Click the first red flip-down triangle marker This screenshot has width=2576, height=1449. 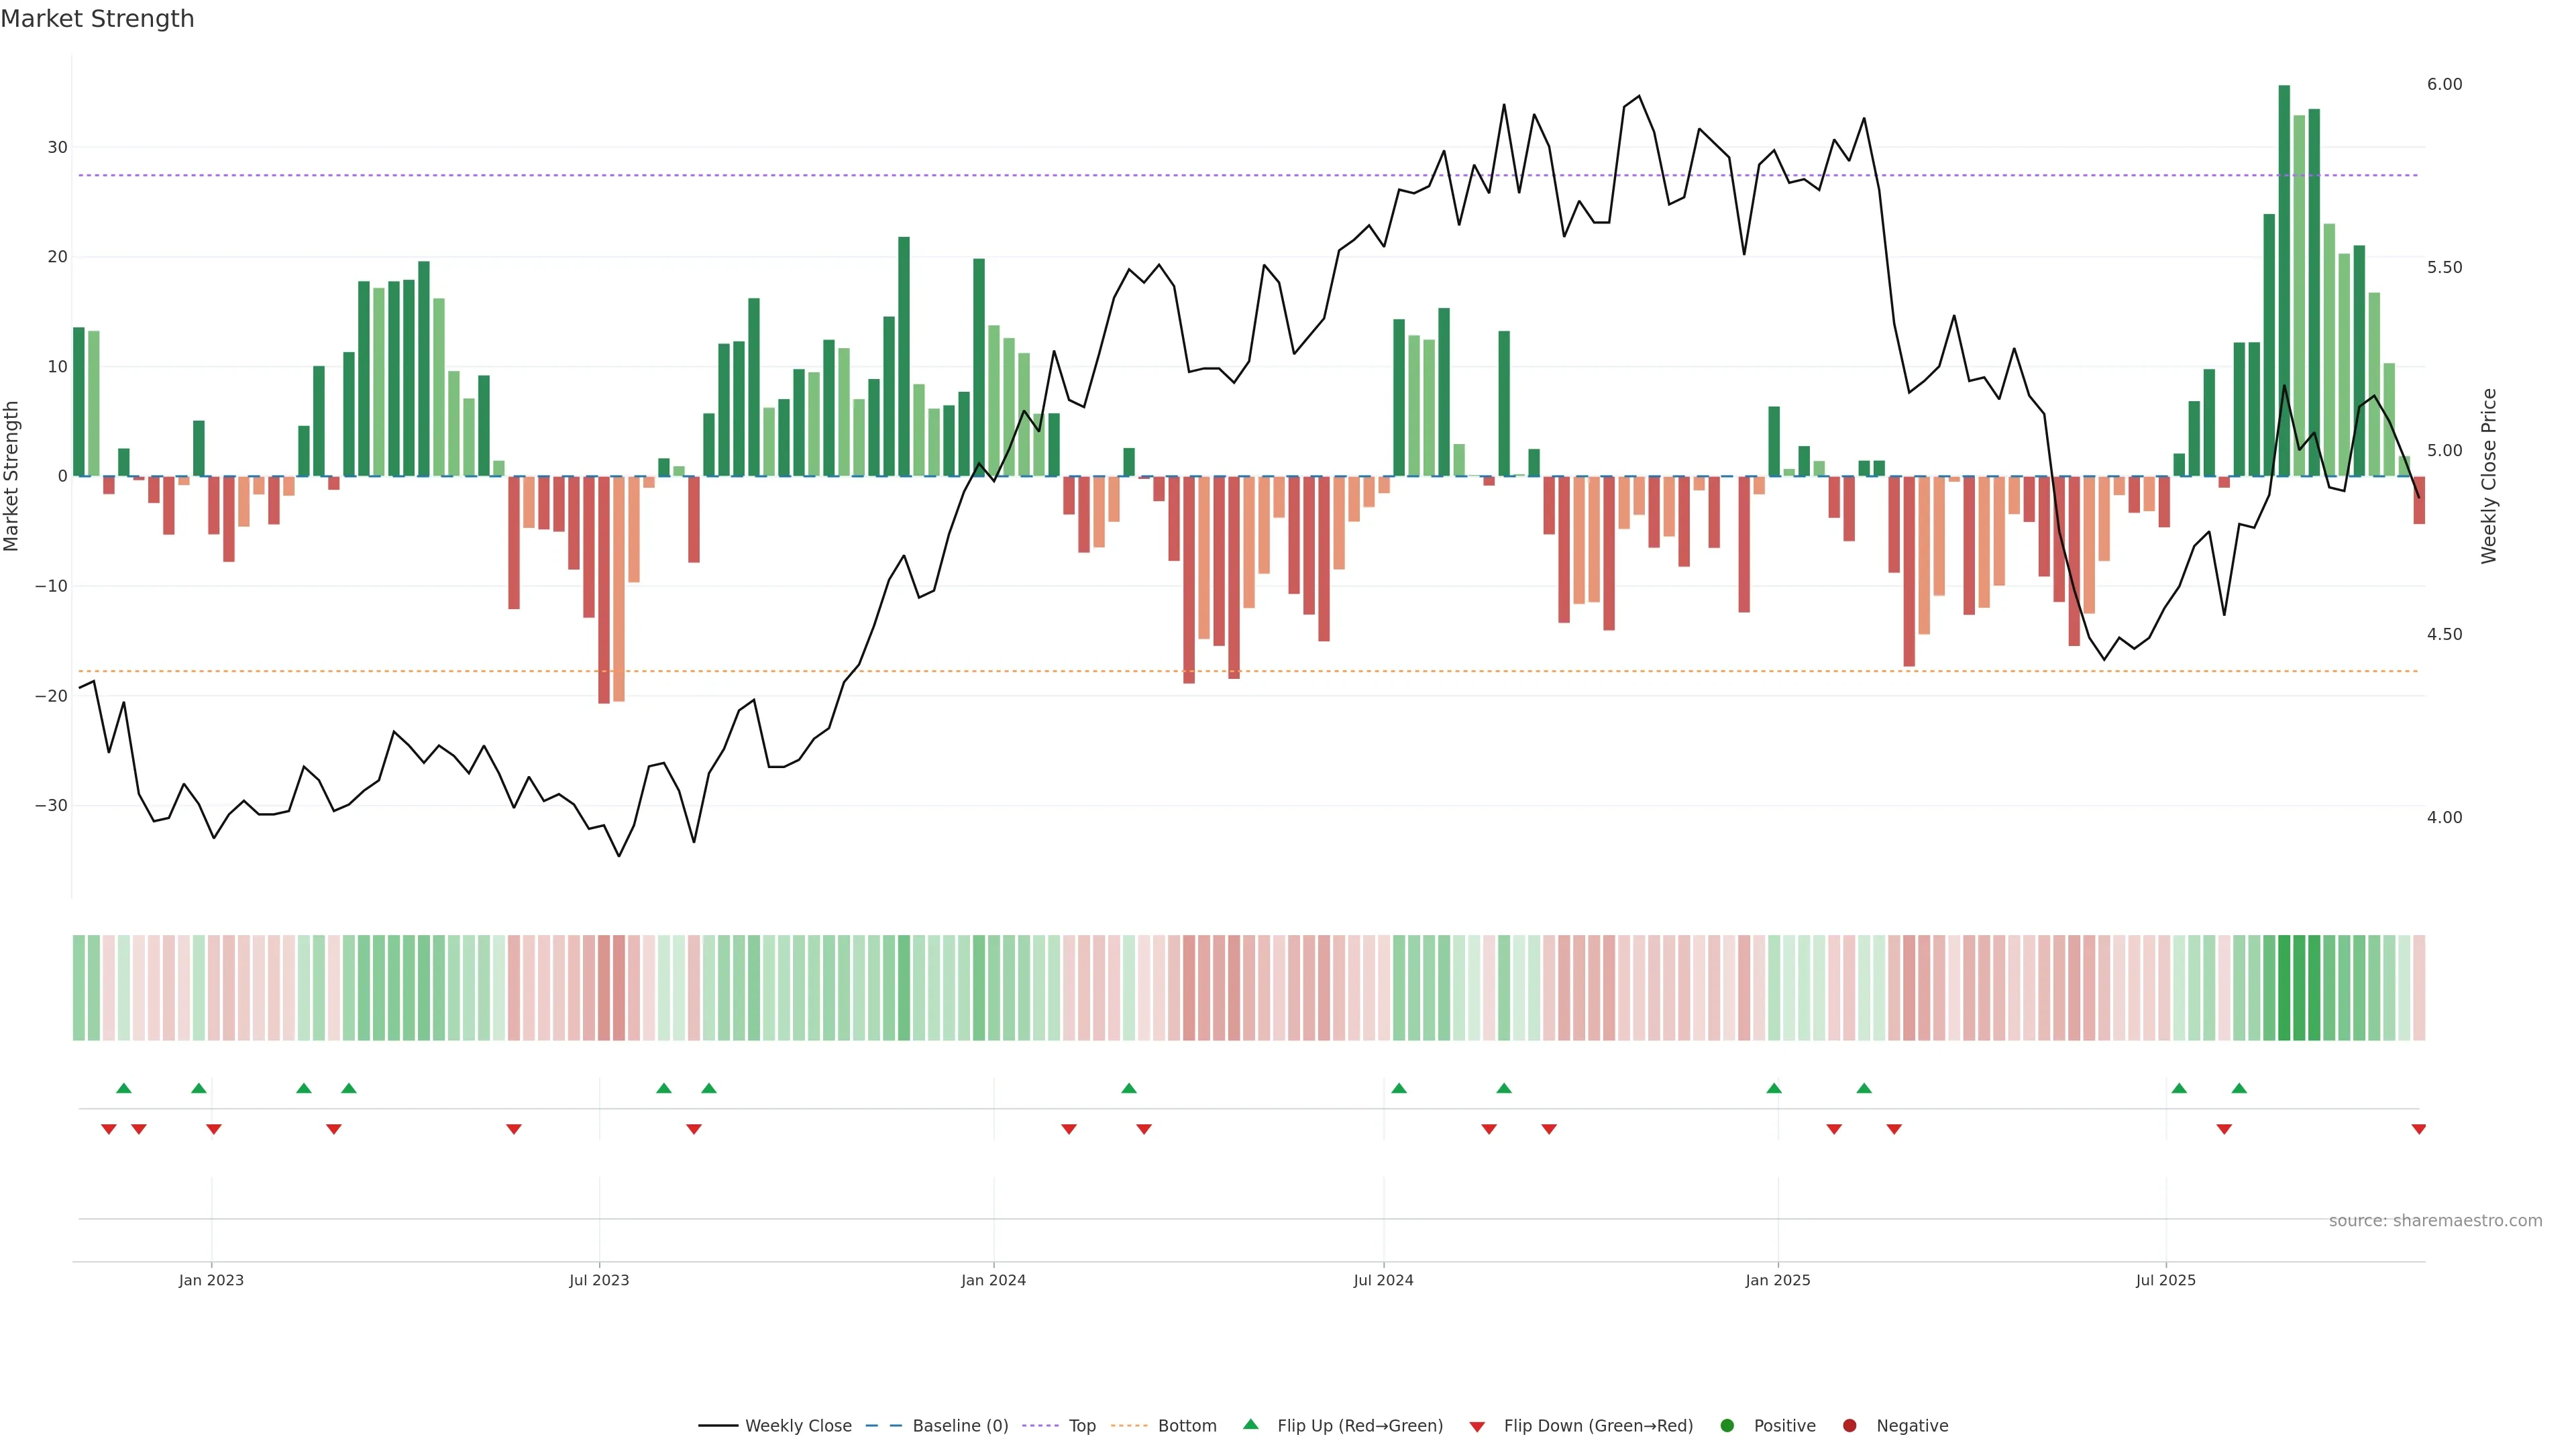coord(109,1129)
